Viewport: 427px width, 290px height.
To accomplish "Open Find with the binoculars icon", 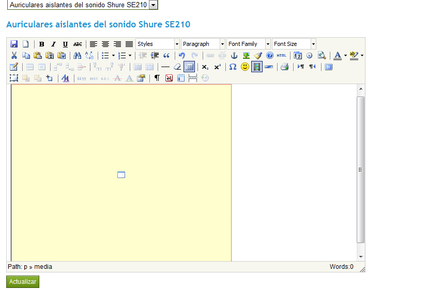I will tap(78, 55).
